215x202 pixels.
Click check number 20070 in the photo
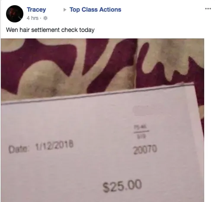pos(145,149)
